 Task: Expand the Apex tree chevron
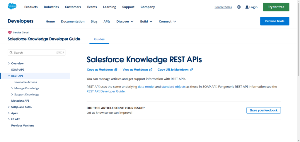coord(9,113)
